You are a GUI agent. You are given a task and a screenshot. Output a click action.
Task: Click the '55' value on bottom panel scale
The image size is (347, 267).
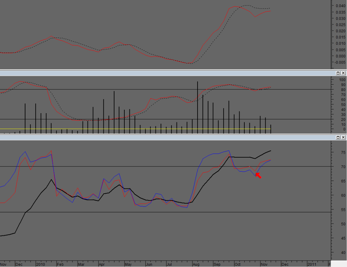[x=343, y=210]
